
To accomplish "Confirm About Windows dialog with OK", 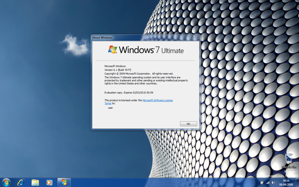I will 188,124.
